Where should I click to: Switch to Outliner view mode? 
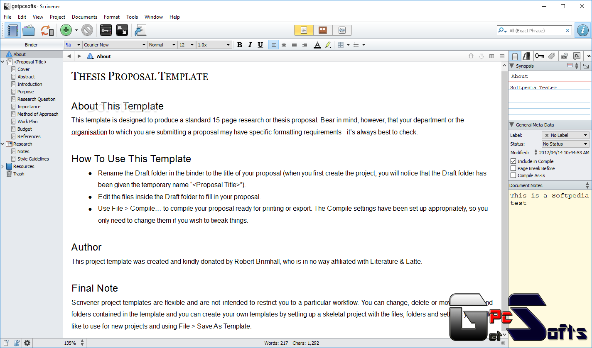(x=342, y=30)
